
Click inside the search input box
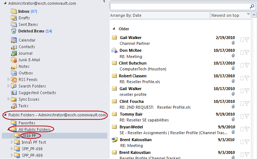(x=179, y=6)
